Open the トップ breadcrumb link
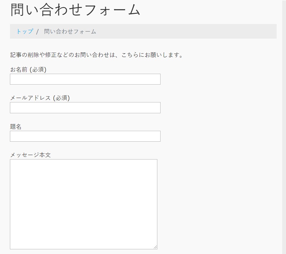The height and width of the screenshot is (254, 286). tap(25, 31)
